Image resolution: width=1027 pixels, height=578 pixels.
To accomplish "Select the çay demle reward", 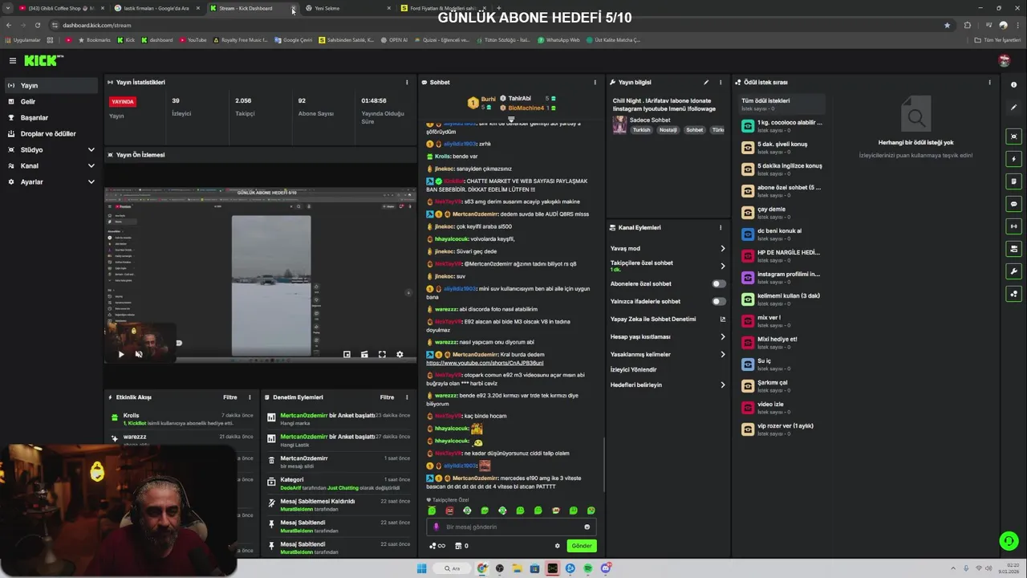I will pyautogui.click(x=782, y=213).
